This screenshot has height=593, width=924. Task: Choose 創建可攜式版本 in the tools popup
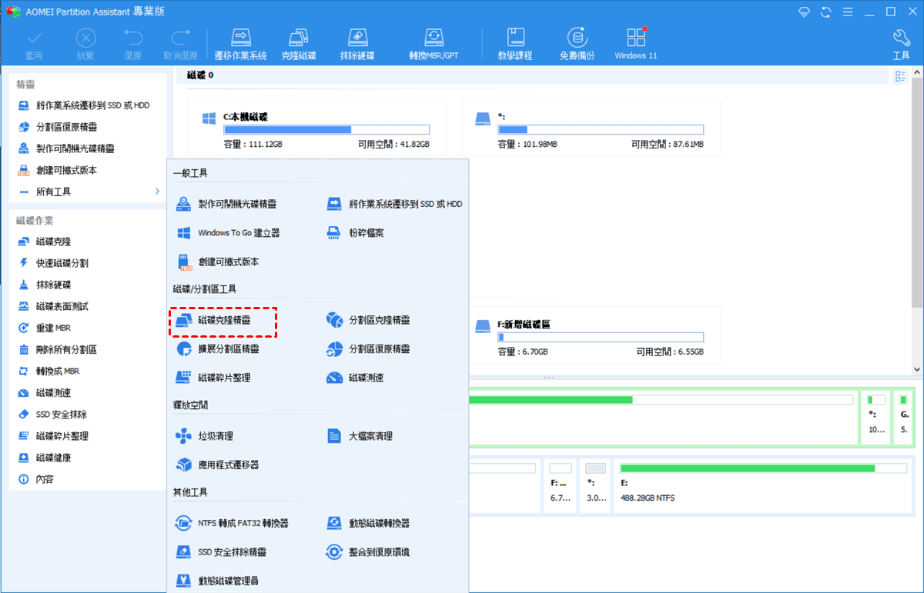(217, 262)
